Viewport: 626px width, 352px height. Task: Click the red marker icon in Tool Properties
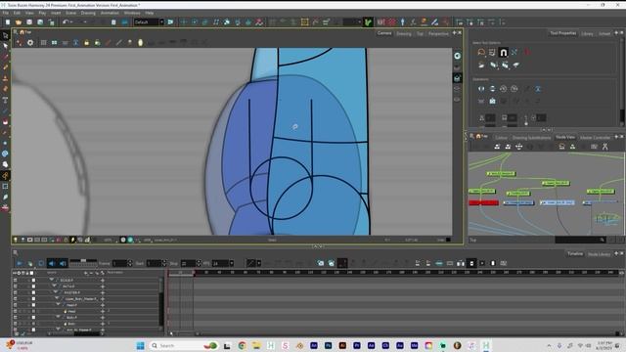[x=527, y=52]
